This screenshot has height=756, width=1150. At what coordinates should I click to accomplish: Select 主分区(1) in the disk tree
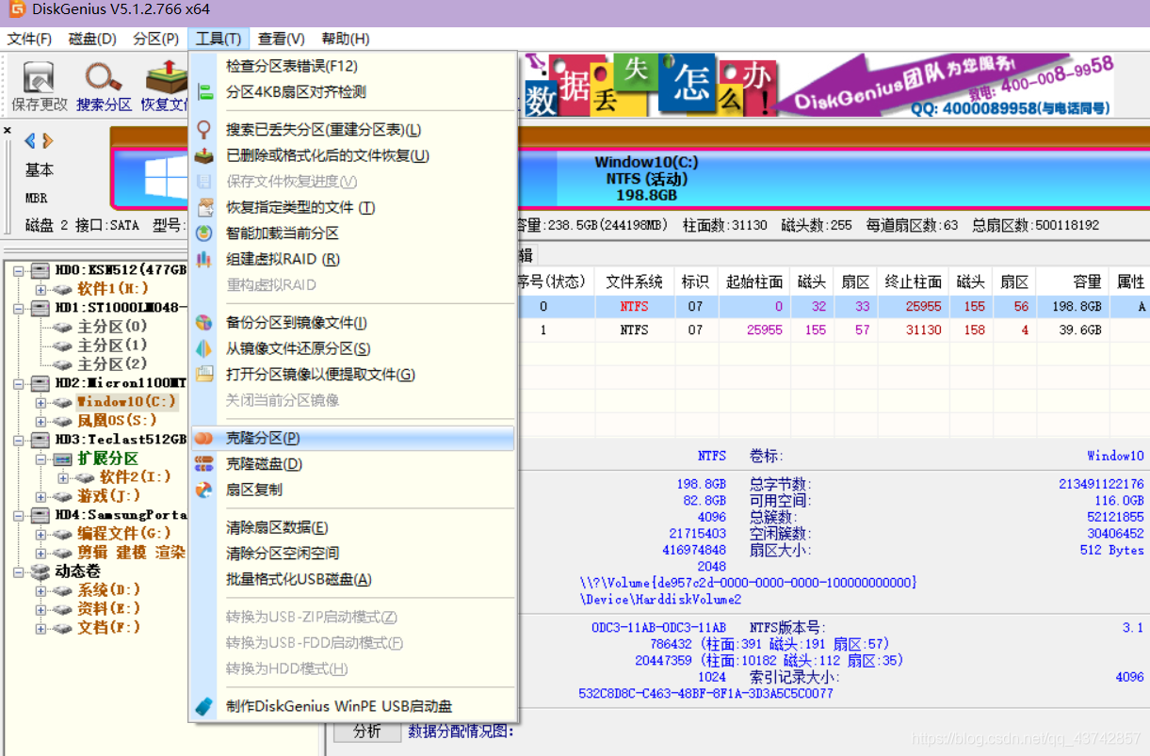[x=112, y=346]
